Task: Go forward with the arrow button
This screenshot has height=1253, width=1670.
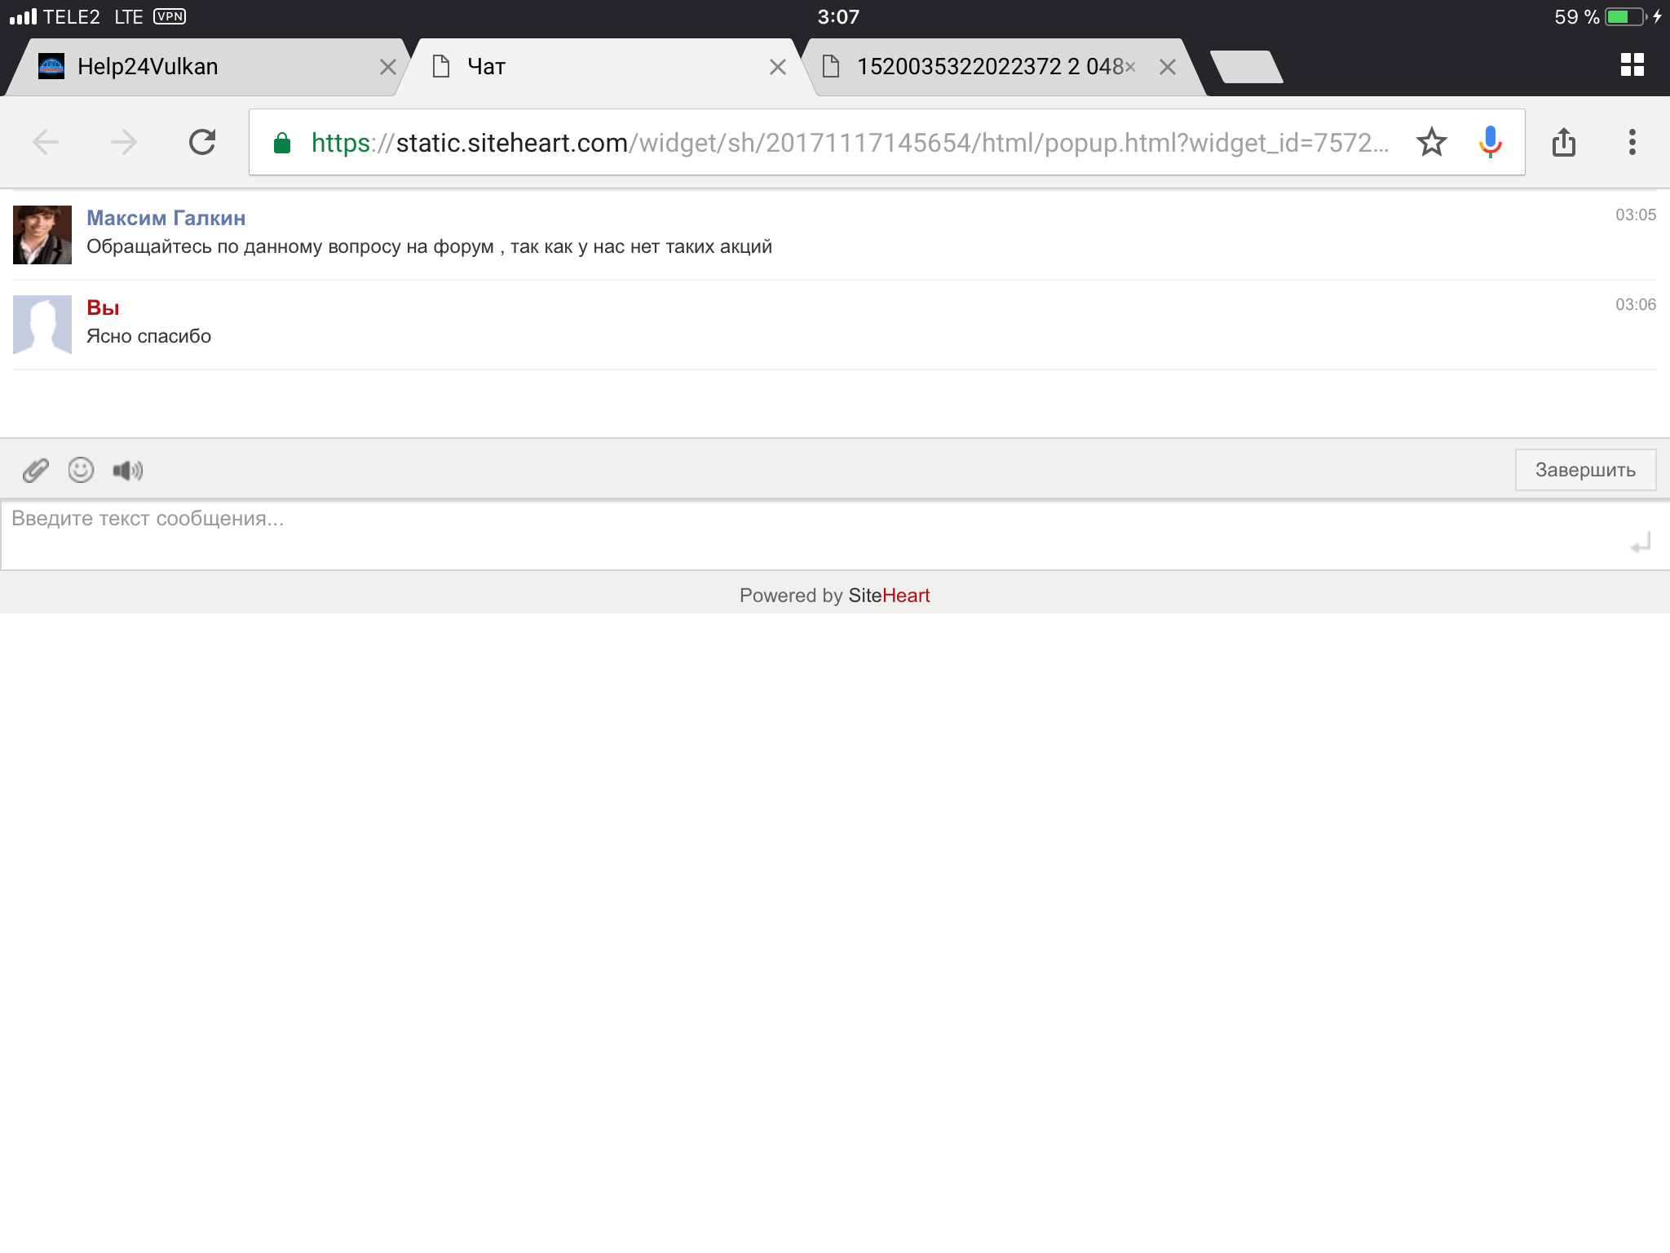Action: coord(124,143)
